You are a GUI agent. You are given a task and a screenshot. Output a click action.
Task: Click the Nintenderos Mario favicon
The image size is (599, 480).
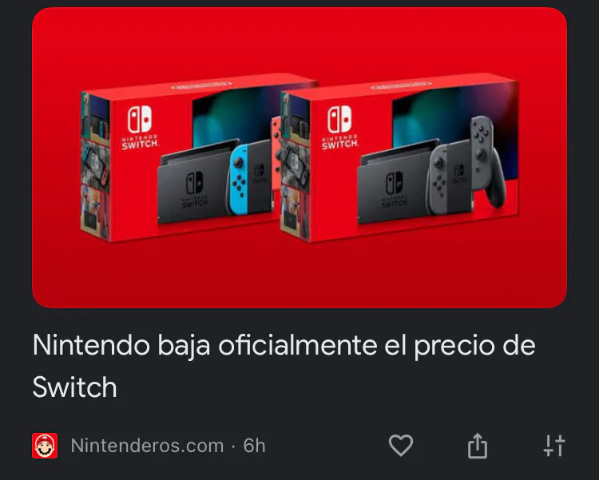pyautogui.click(x=45, y=446)
